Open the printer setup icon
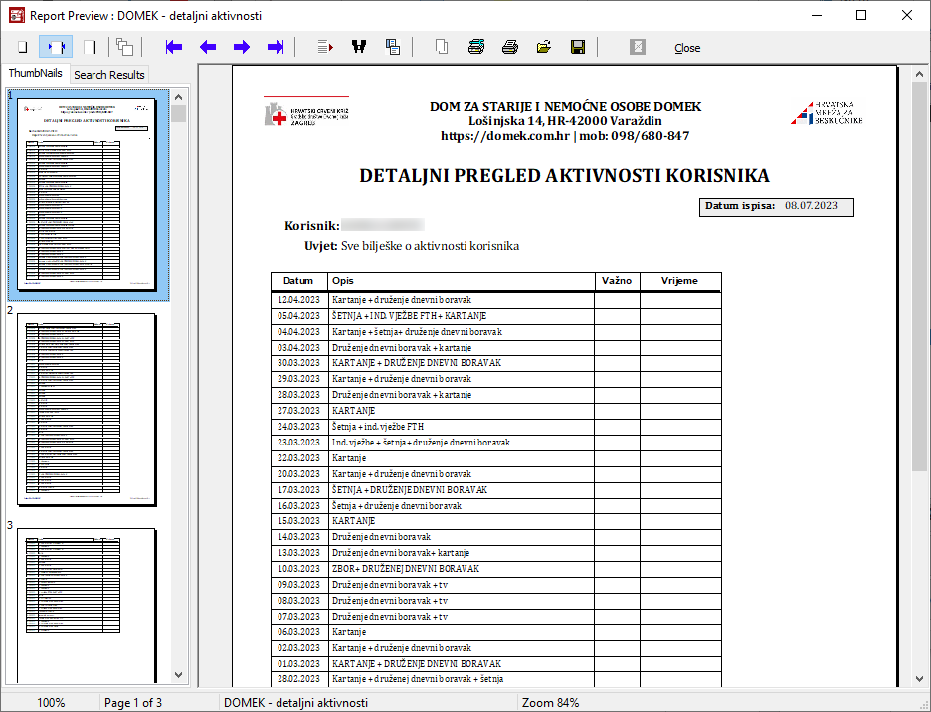 coord(476,47)
